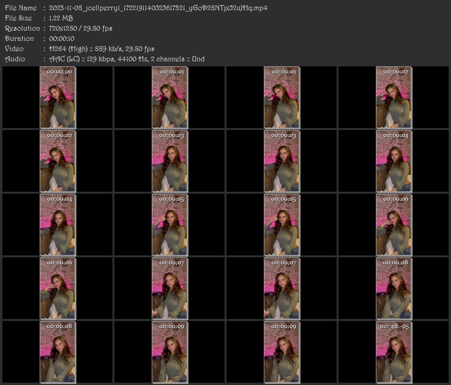Select the 00:00:02 thumbnail starting the second row
This screenshot has width=451, height=385.
(57, 161)
